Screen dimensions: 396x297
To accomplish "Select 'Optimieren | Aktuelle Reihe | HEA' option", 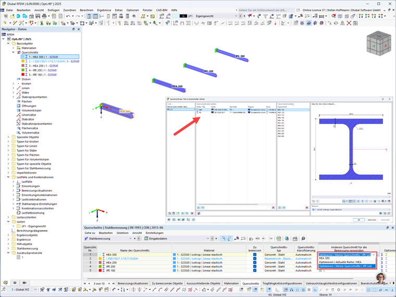I will (346, 262).
